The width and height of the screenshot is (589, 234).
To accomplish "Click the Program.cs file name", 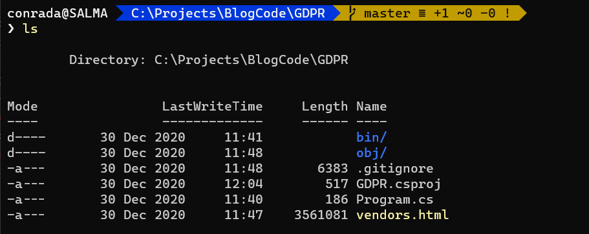I will 395,200.
